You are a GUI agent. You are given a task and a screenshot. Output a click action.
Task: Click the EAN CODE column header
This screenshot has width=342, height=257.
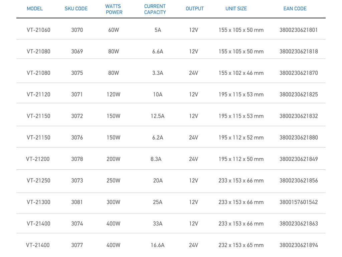[x=295, y=9]
